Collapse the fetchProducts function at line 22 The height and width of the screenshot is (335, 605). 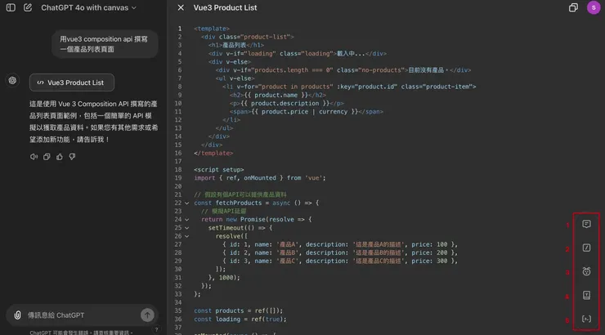[x=186, y=203]
